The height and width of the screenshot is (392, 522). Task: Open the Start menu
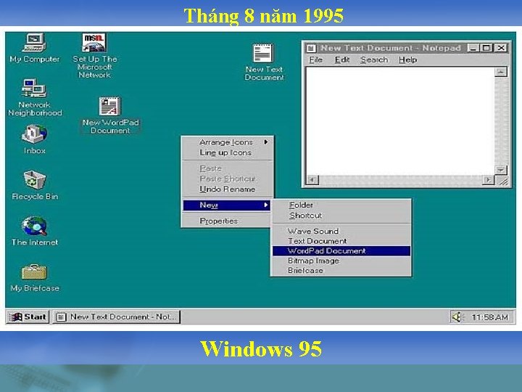[x=28, y=317]
